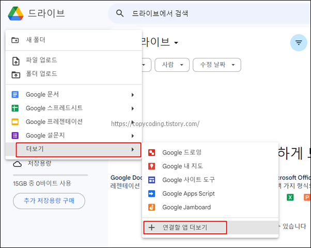Click the 드라이브 product name text
This screenshot has height=248, width=311.
(x=46, y=13)
